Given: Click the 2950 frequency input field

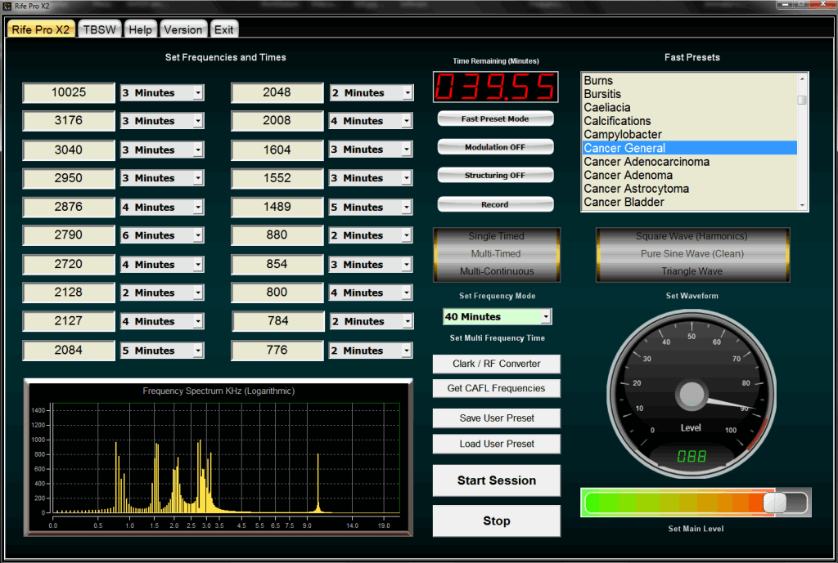Looking at the screenshot, I should coord(69,178).
